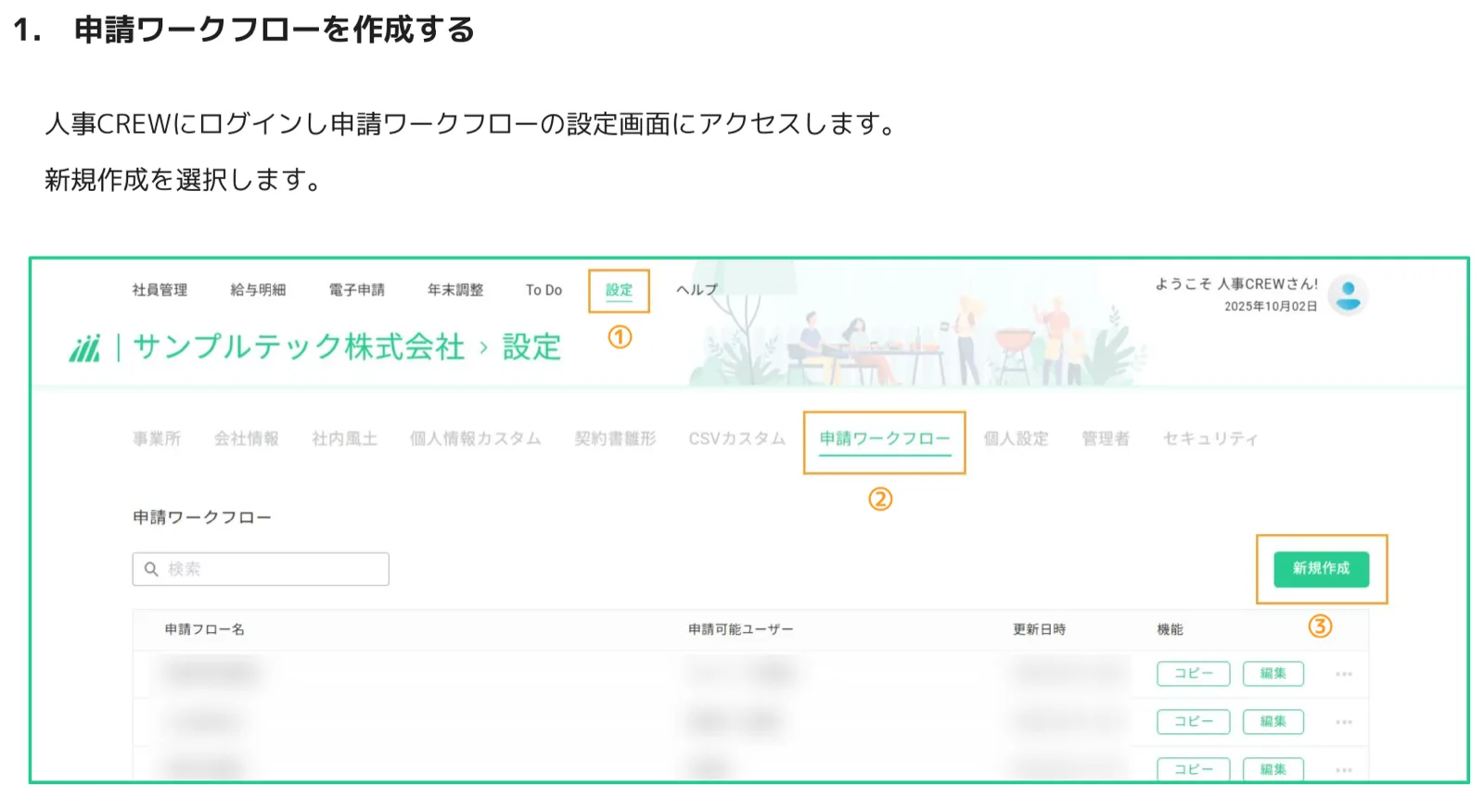1484x798 pixels.
Task: Switch to the セキュリティ tab
Action: pyautogui.click(x=1210, y=438)
